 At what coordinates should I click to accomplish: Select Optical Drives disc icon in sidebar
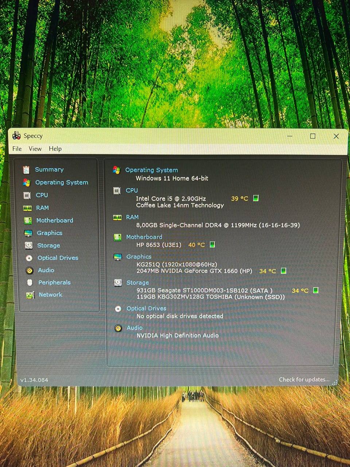29,258
